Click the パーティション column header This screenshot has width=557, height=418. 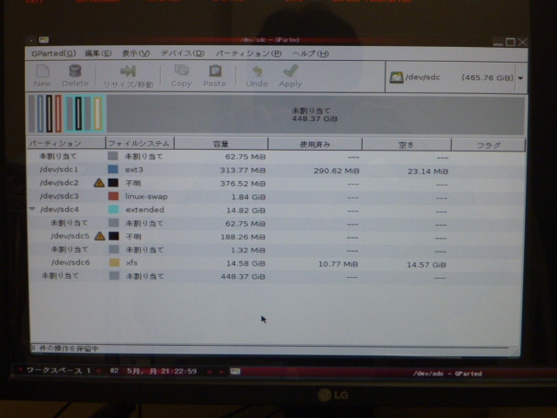66,143
